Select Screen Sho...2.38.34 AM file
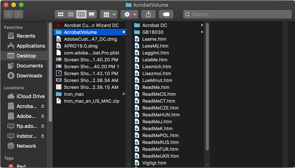The image size is (295, 168). click(x=89, y=80)
